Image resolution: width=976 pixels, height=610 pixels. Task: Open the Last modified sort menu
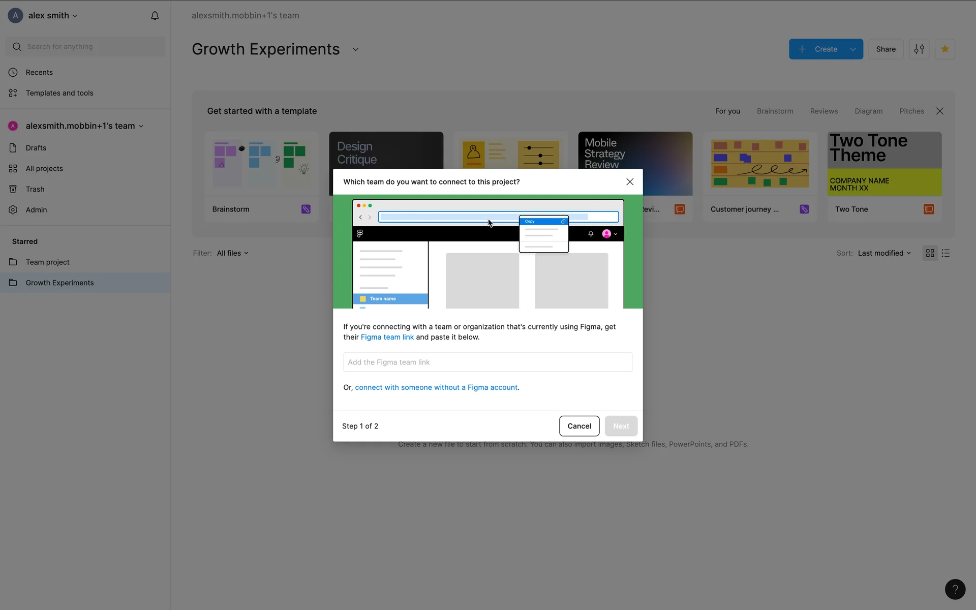coord(884,253)
